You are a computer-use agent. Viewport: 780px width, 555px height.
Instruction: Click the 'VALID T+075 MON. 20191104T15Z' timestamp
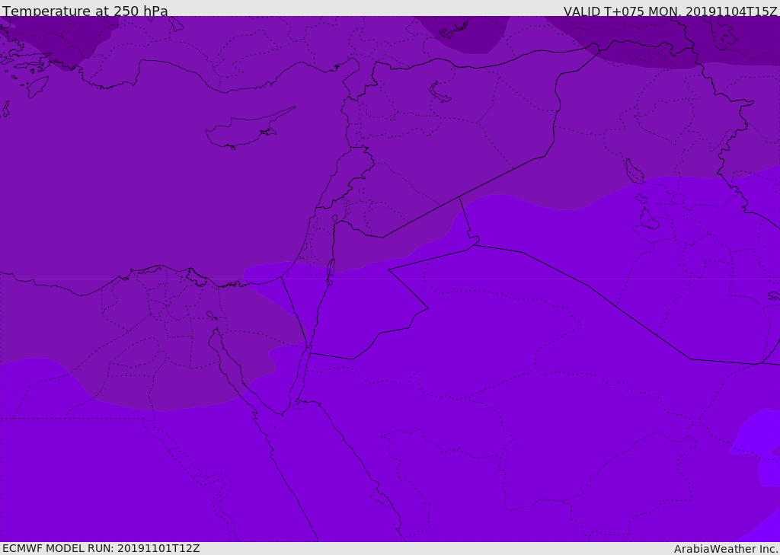[670, 11]
